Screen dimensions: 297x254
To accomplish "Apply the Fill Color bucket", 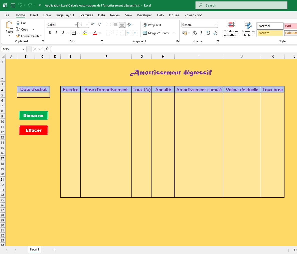I will pyautogui.click(x=85, y=33).
